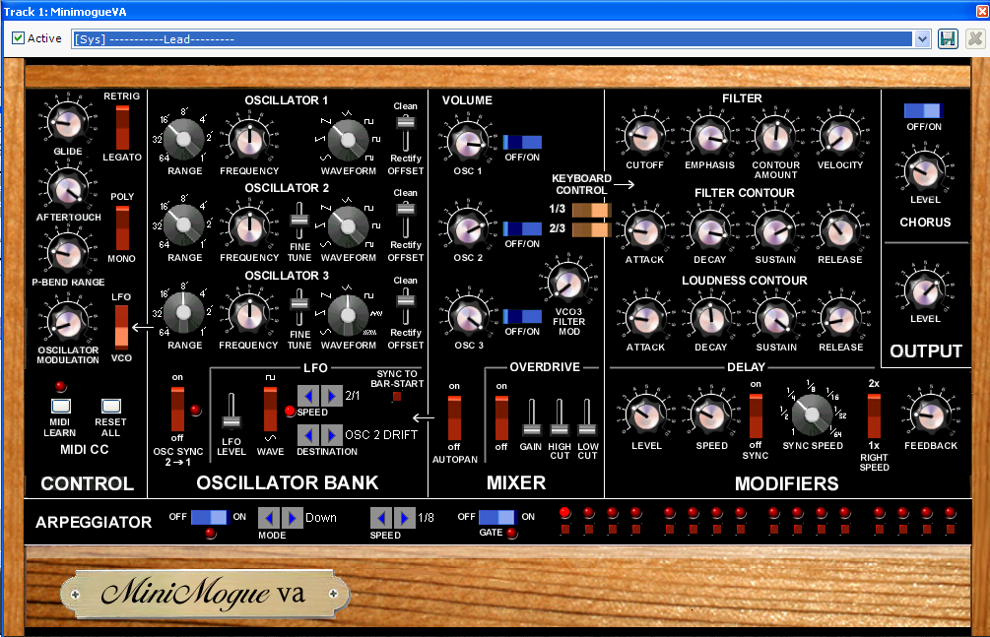Toggle the Overdrive on/off switch
The image size is (990, 637).
click(x=501, y=417)
